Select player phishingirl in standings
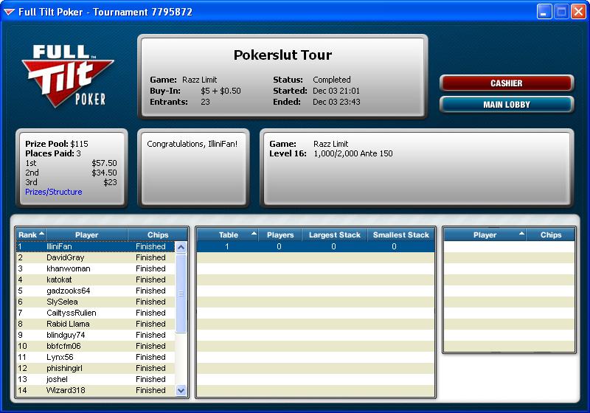This screenshot has width=590, height=413. (96, 368)
